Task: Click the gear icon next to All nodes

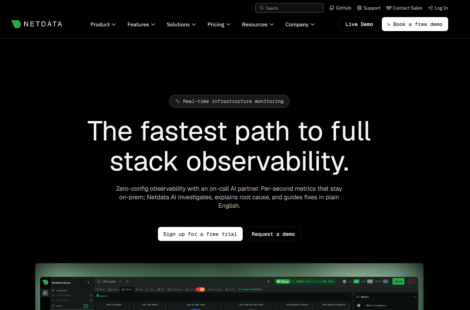Action: [x=127, y=281]
